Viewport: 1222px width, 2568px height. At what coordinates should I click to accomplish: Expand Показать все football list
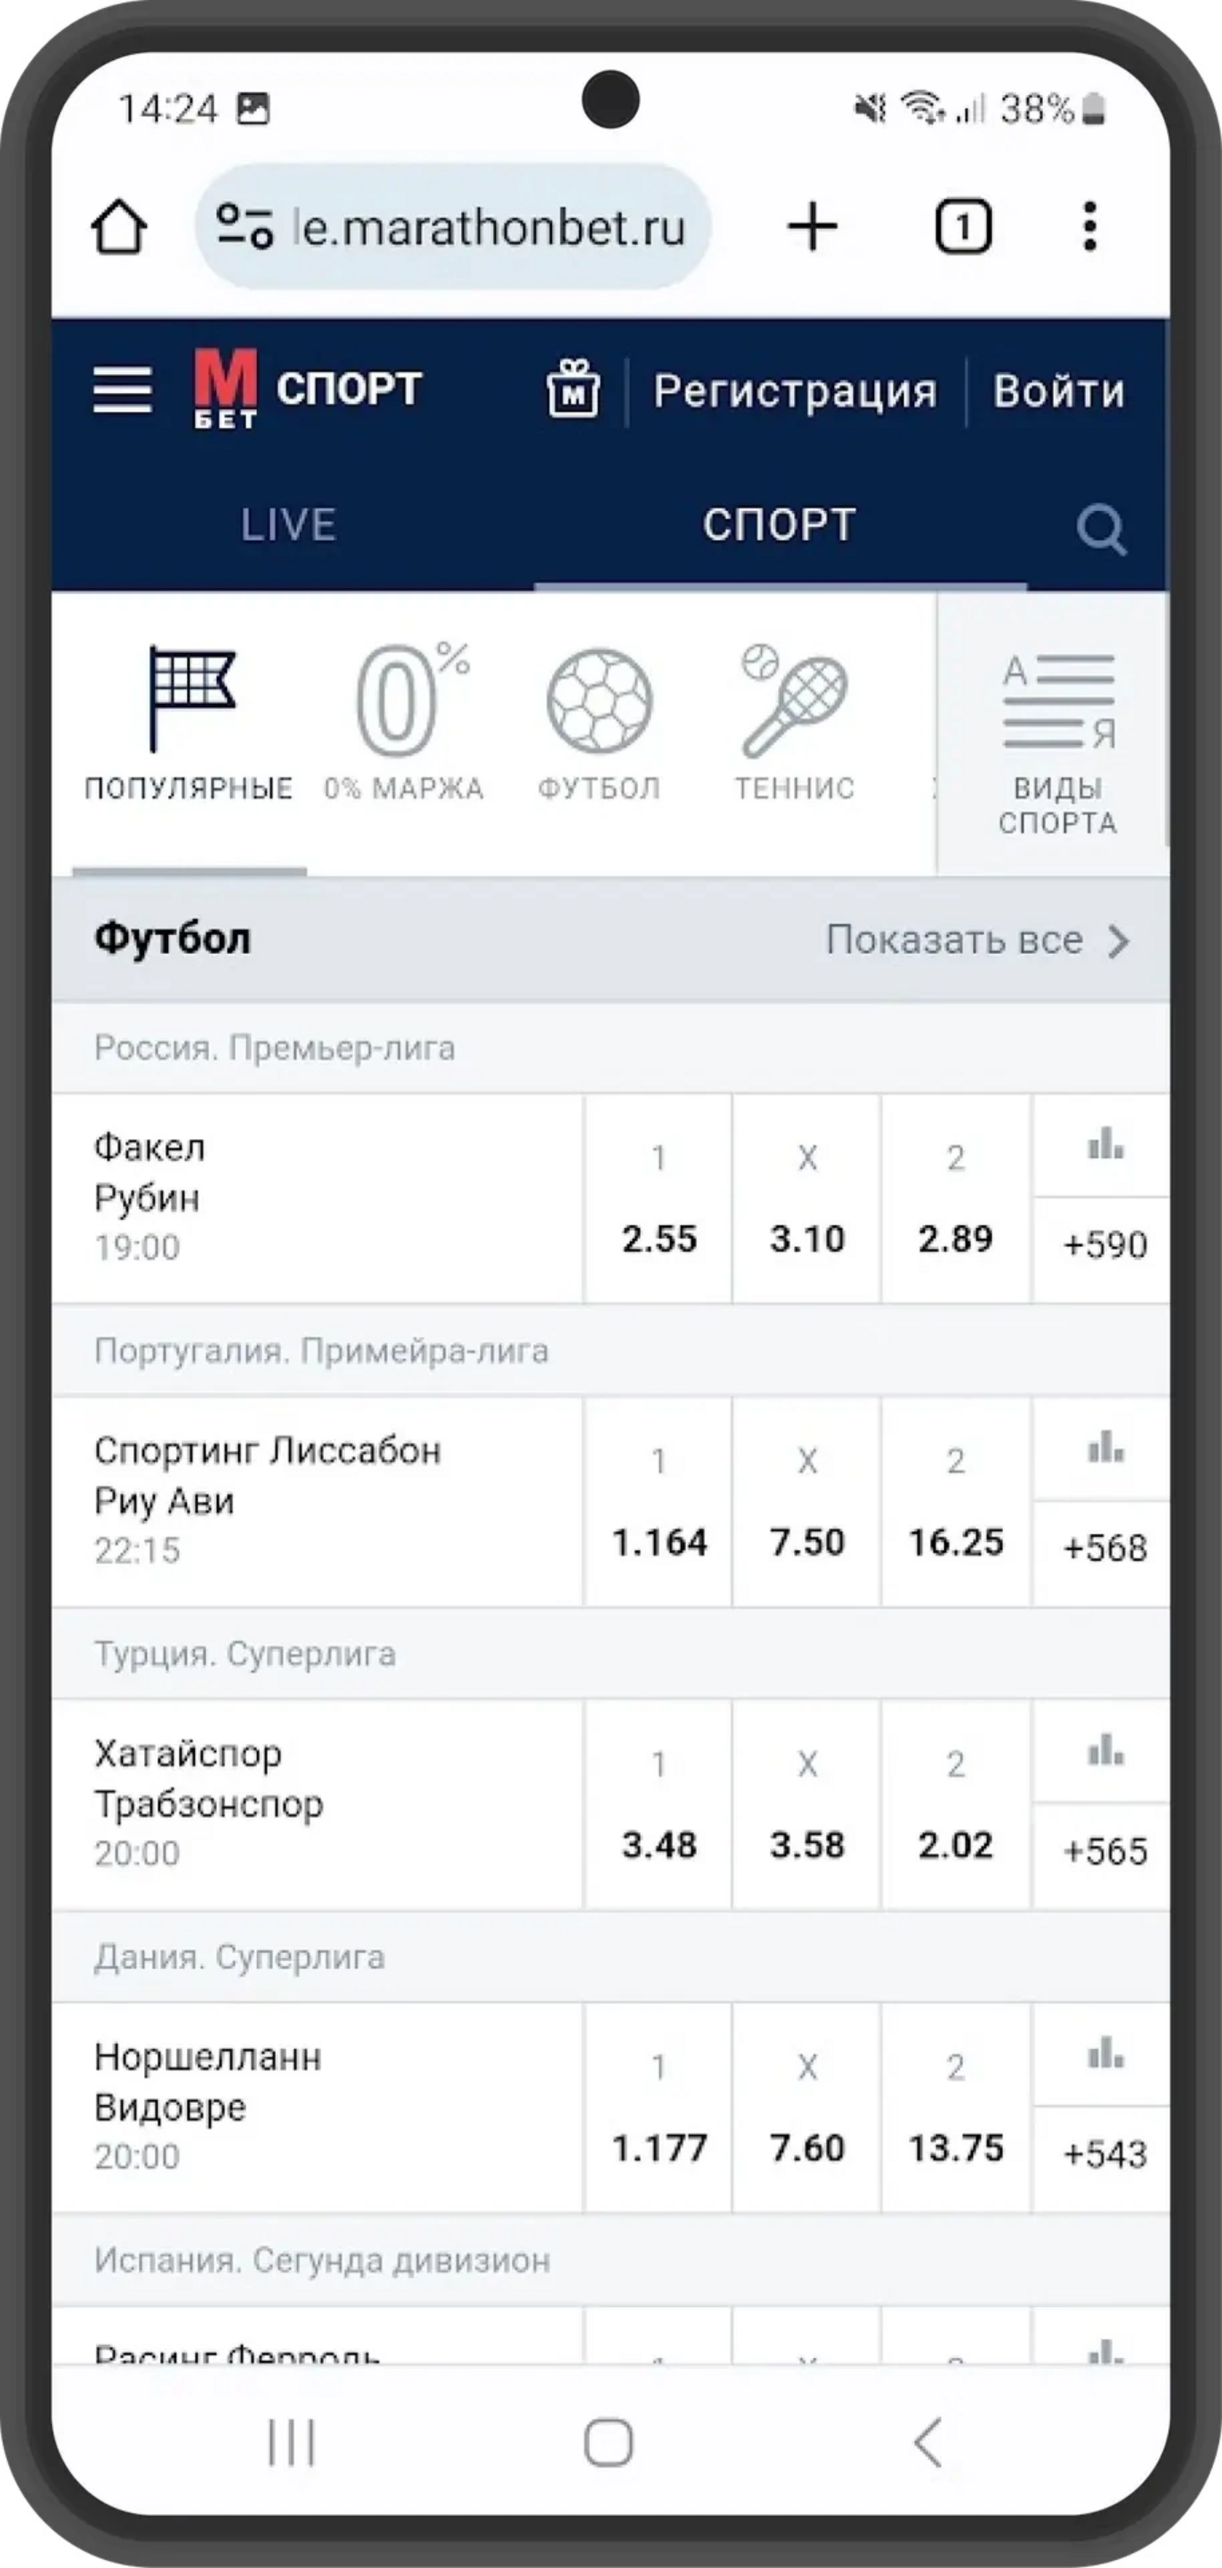[x=977, y=940]
